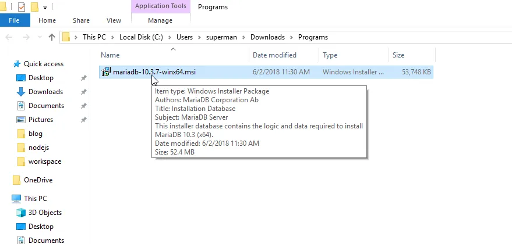
Task: Click the blue Downloads arrow icon
Action: coord(21,92)
